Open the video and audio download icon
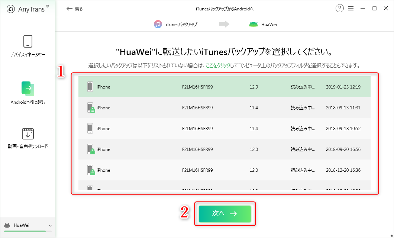The height and width of the screenshot is (238, 394). pyautogui.click(x=28, y=134)
